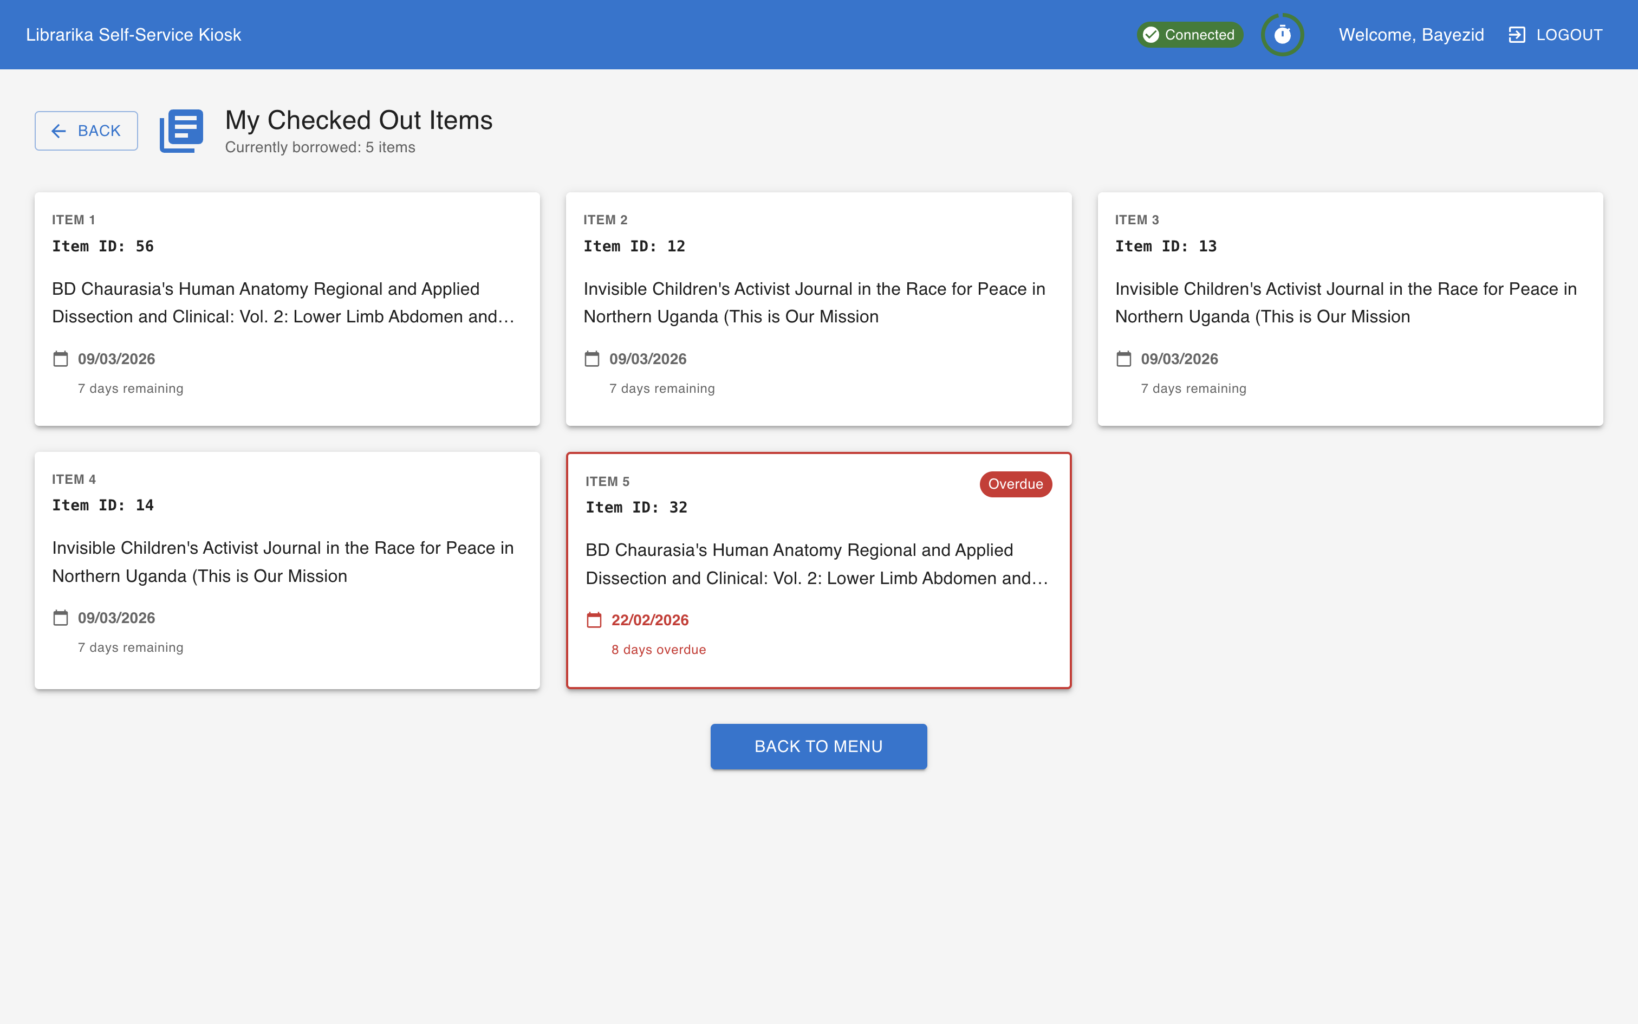
Task: Click the Librarika Self-Service Kiosk title
Action: click(x=133, y=35)
